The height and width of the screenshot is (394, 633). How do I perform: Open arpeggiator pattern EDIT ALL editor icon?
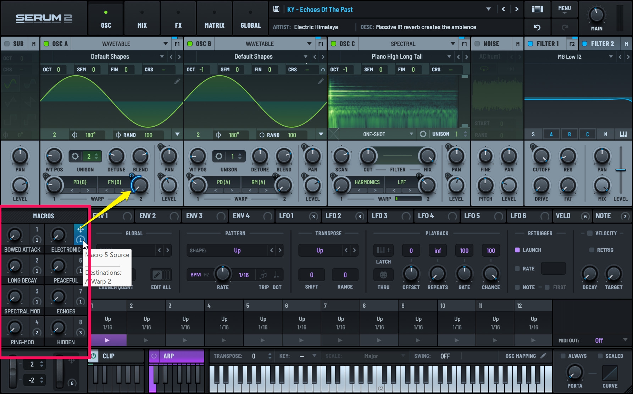pos(161,275)
